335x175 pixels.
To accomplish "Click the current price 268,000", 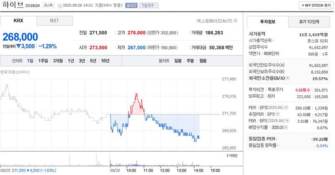I will (x=20, y=37).
